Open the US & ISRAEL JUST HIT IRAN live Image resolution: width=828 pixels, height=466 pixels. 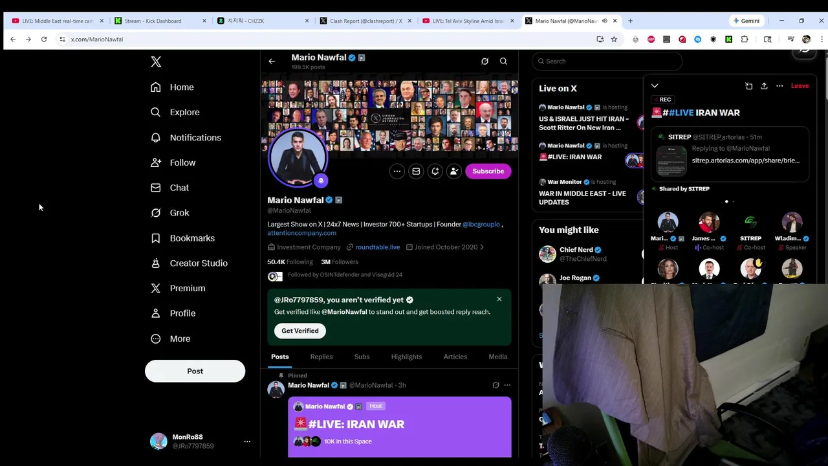point(584,124)
